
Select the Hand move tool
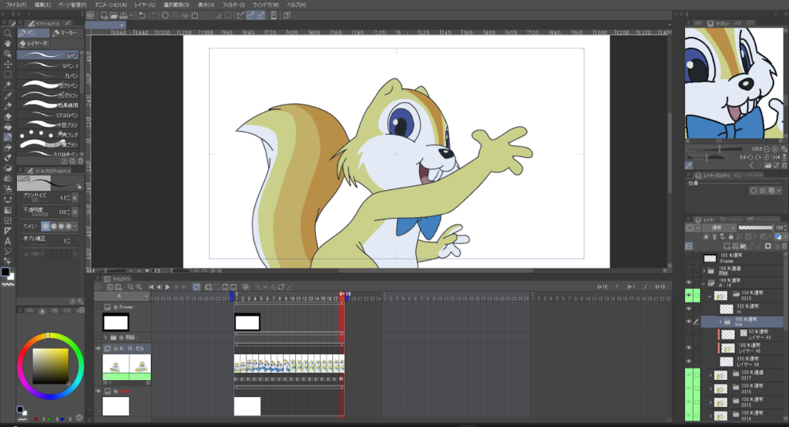tap(7, 44)
